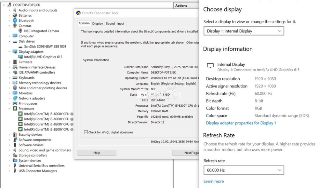Collapse the Disk drives category
This screenshot has width=319, height=188.
coord(9,41)
